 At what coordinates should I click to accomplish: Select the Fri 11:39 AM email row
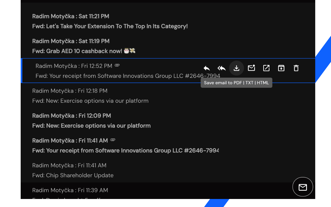[70, 190]
